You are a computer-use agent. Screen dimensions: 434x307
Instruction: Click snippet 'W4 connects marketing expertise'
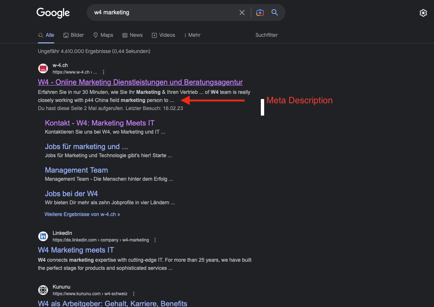click(x=145, y=264)
